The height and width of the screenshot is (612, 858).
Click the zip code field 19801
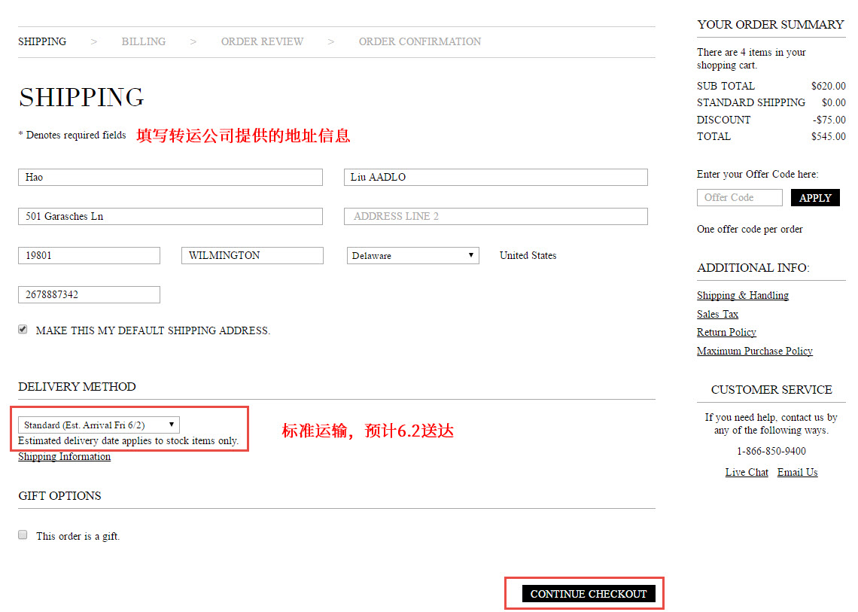pyautogui.click(x=90, y=256)
